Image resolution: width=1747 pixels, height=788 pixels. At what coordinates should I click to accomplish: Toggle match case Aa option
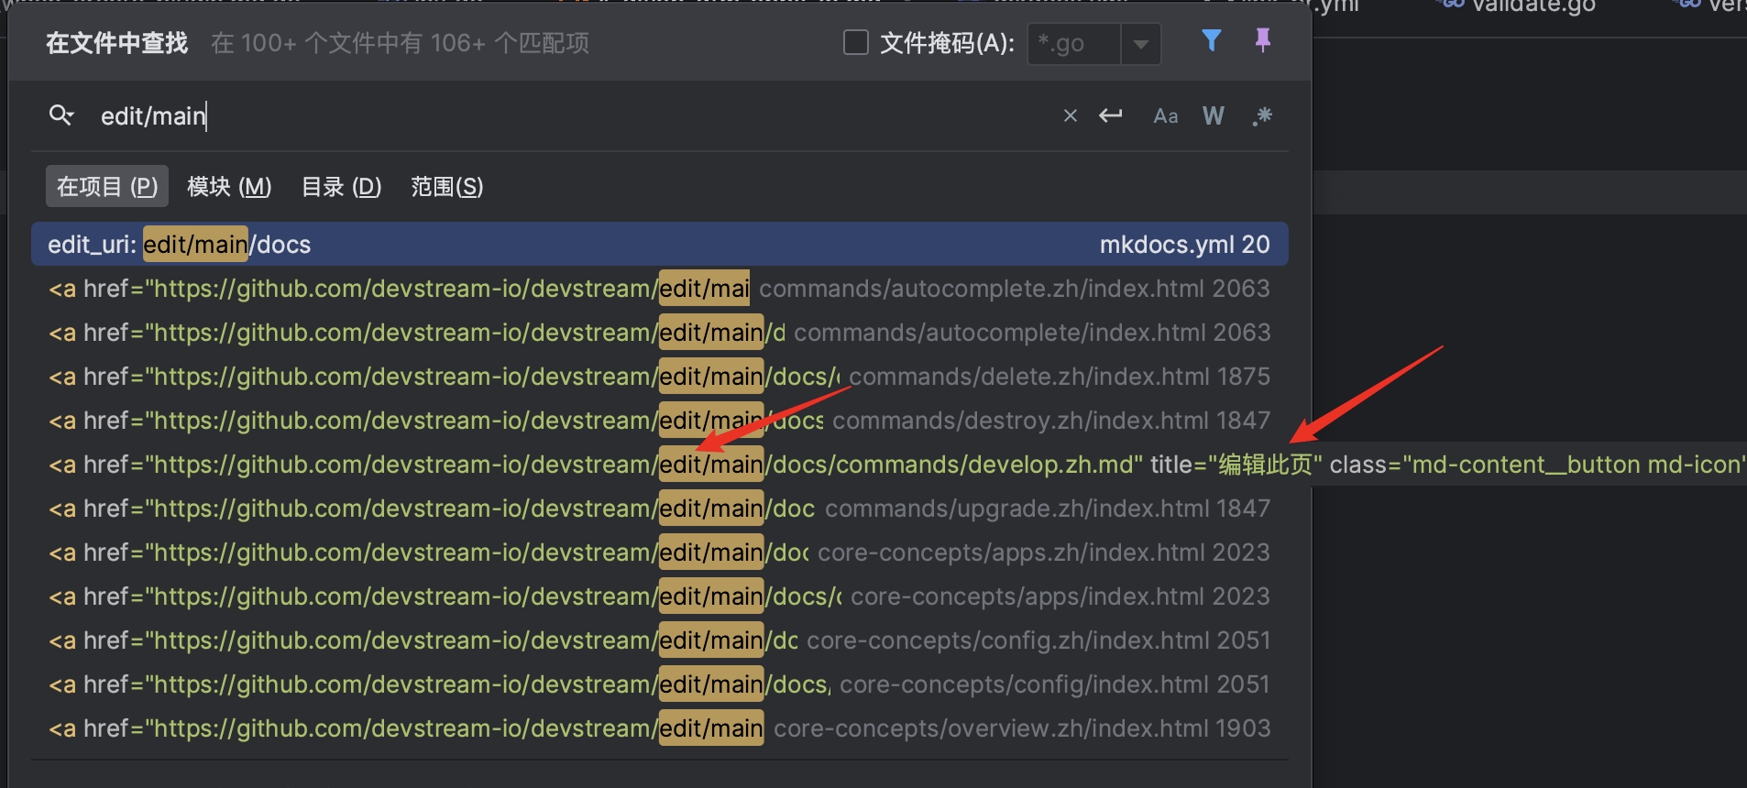click(x=1165, y=115)
